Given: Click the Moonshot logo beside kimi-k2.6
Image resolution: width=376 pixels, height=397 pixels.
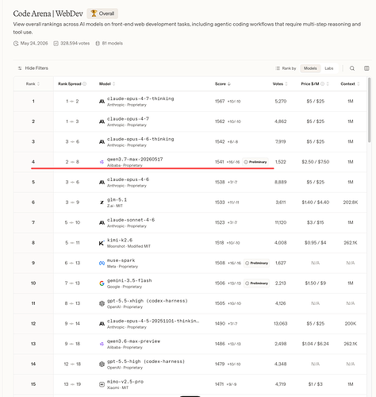Looking at the screenshot, I should click(x=102, y=243).
